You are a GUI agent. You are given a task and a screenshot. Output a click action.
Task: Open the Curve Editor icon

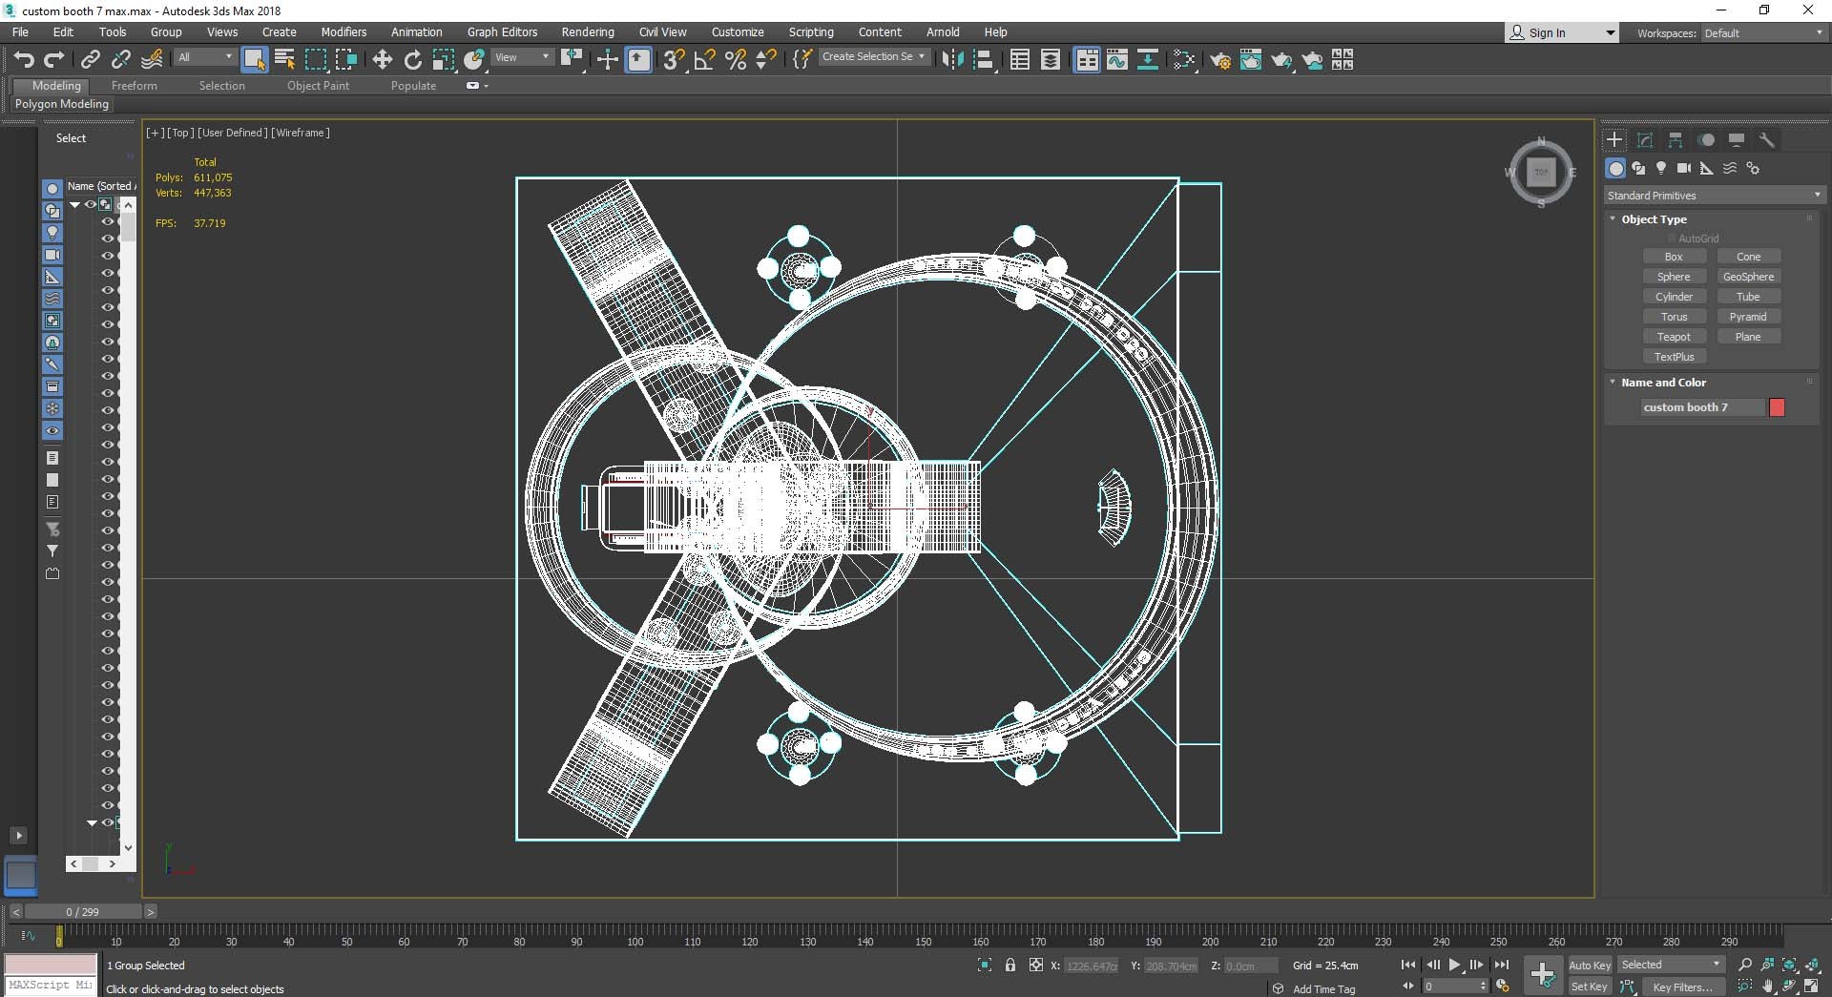tap(1116, 60)
